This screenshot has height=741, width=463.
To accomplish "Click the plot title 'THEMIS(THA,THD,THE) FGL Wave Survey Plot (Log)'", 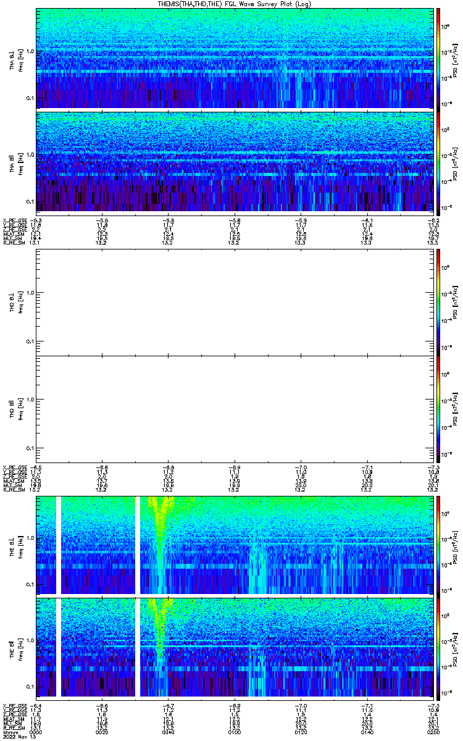I will click(x=235, y=4).
